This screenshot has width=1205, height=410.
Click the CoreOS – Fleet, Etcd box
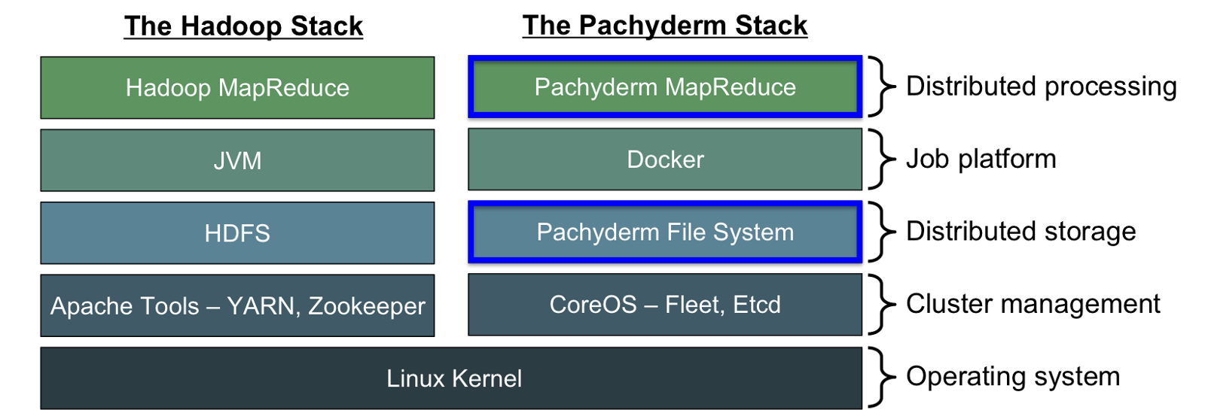click(x=665, y=305)
